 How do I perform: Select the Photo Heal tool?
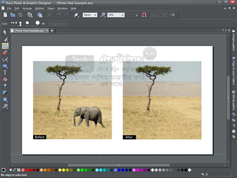(5, 46)
